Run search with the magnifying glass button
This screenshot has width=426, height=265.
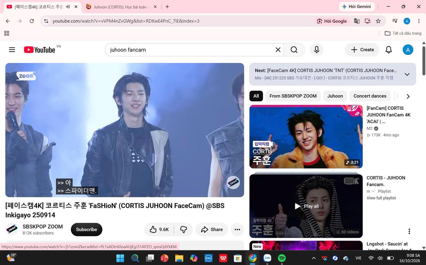(x=294, y=50)
